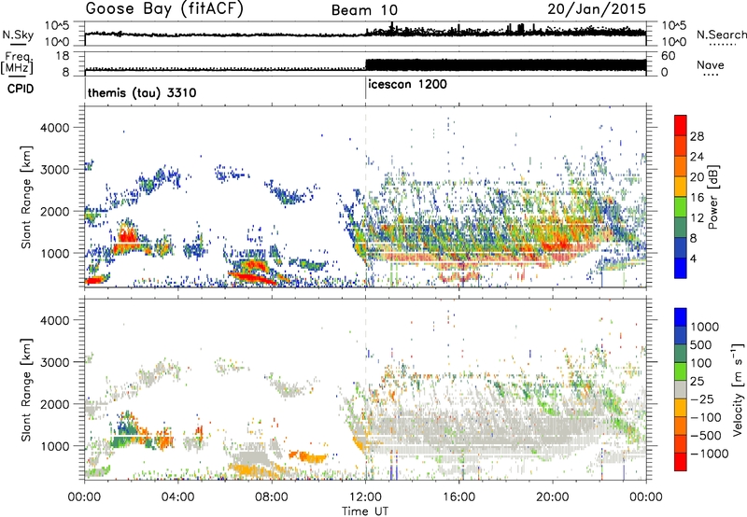Click the '3000' tick on the velocity panel axis
The image size is (747, 517).
point(54,362)
